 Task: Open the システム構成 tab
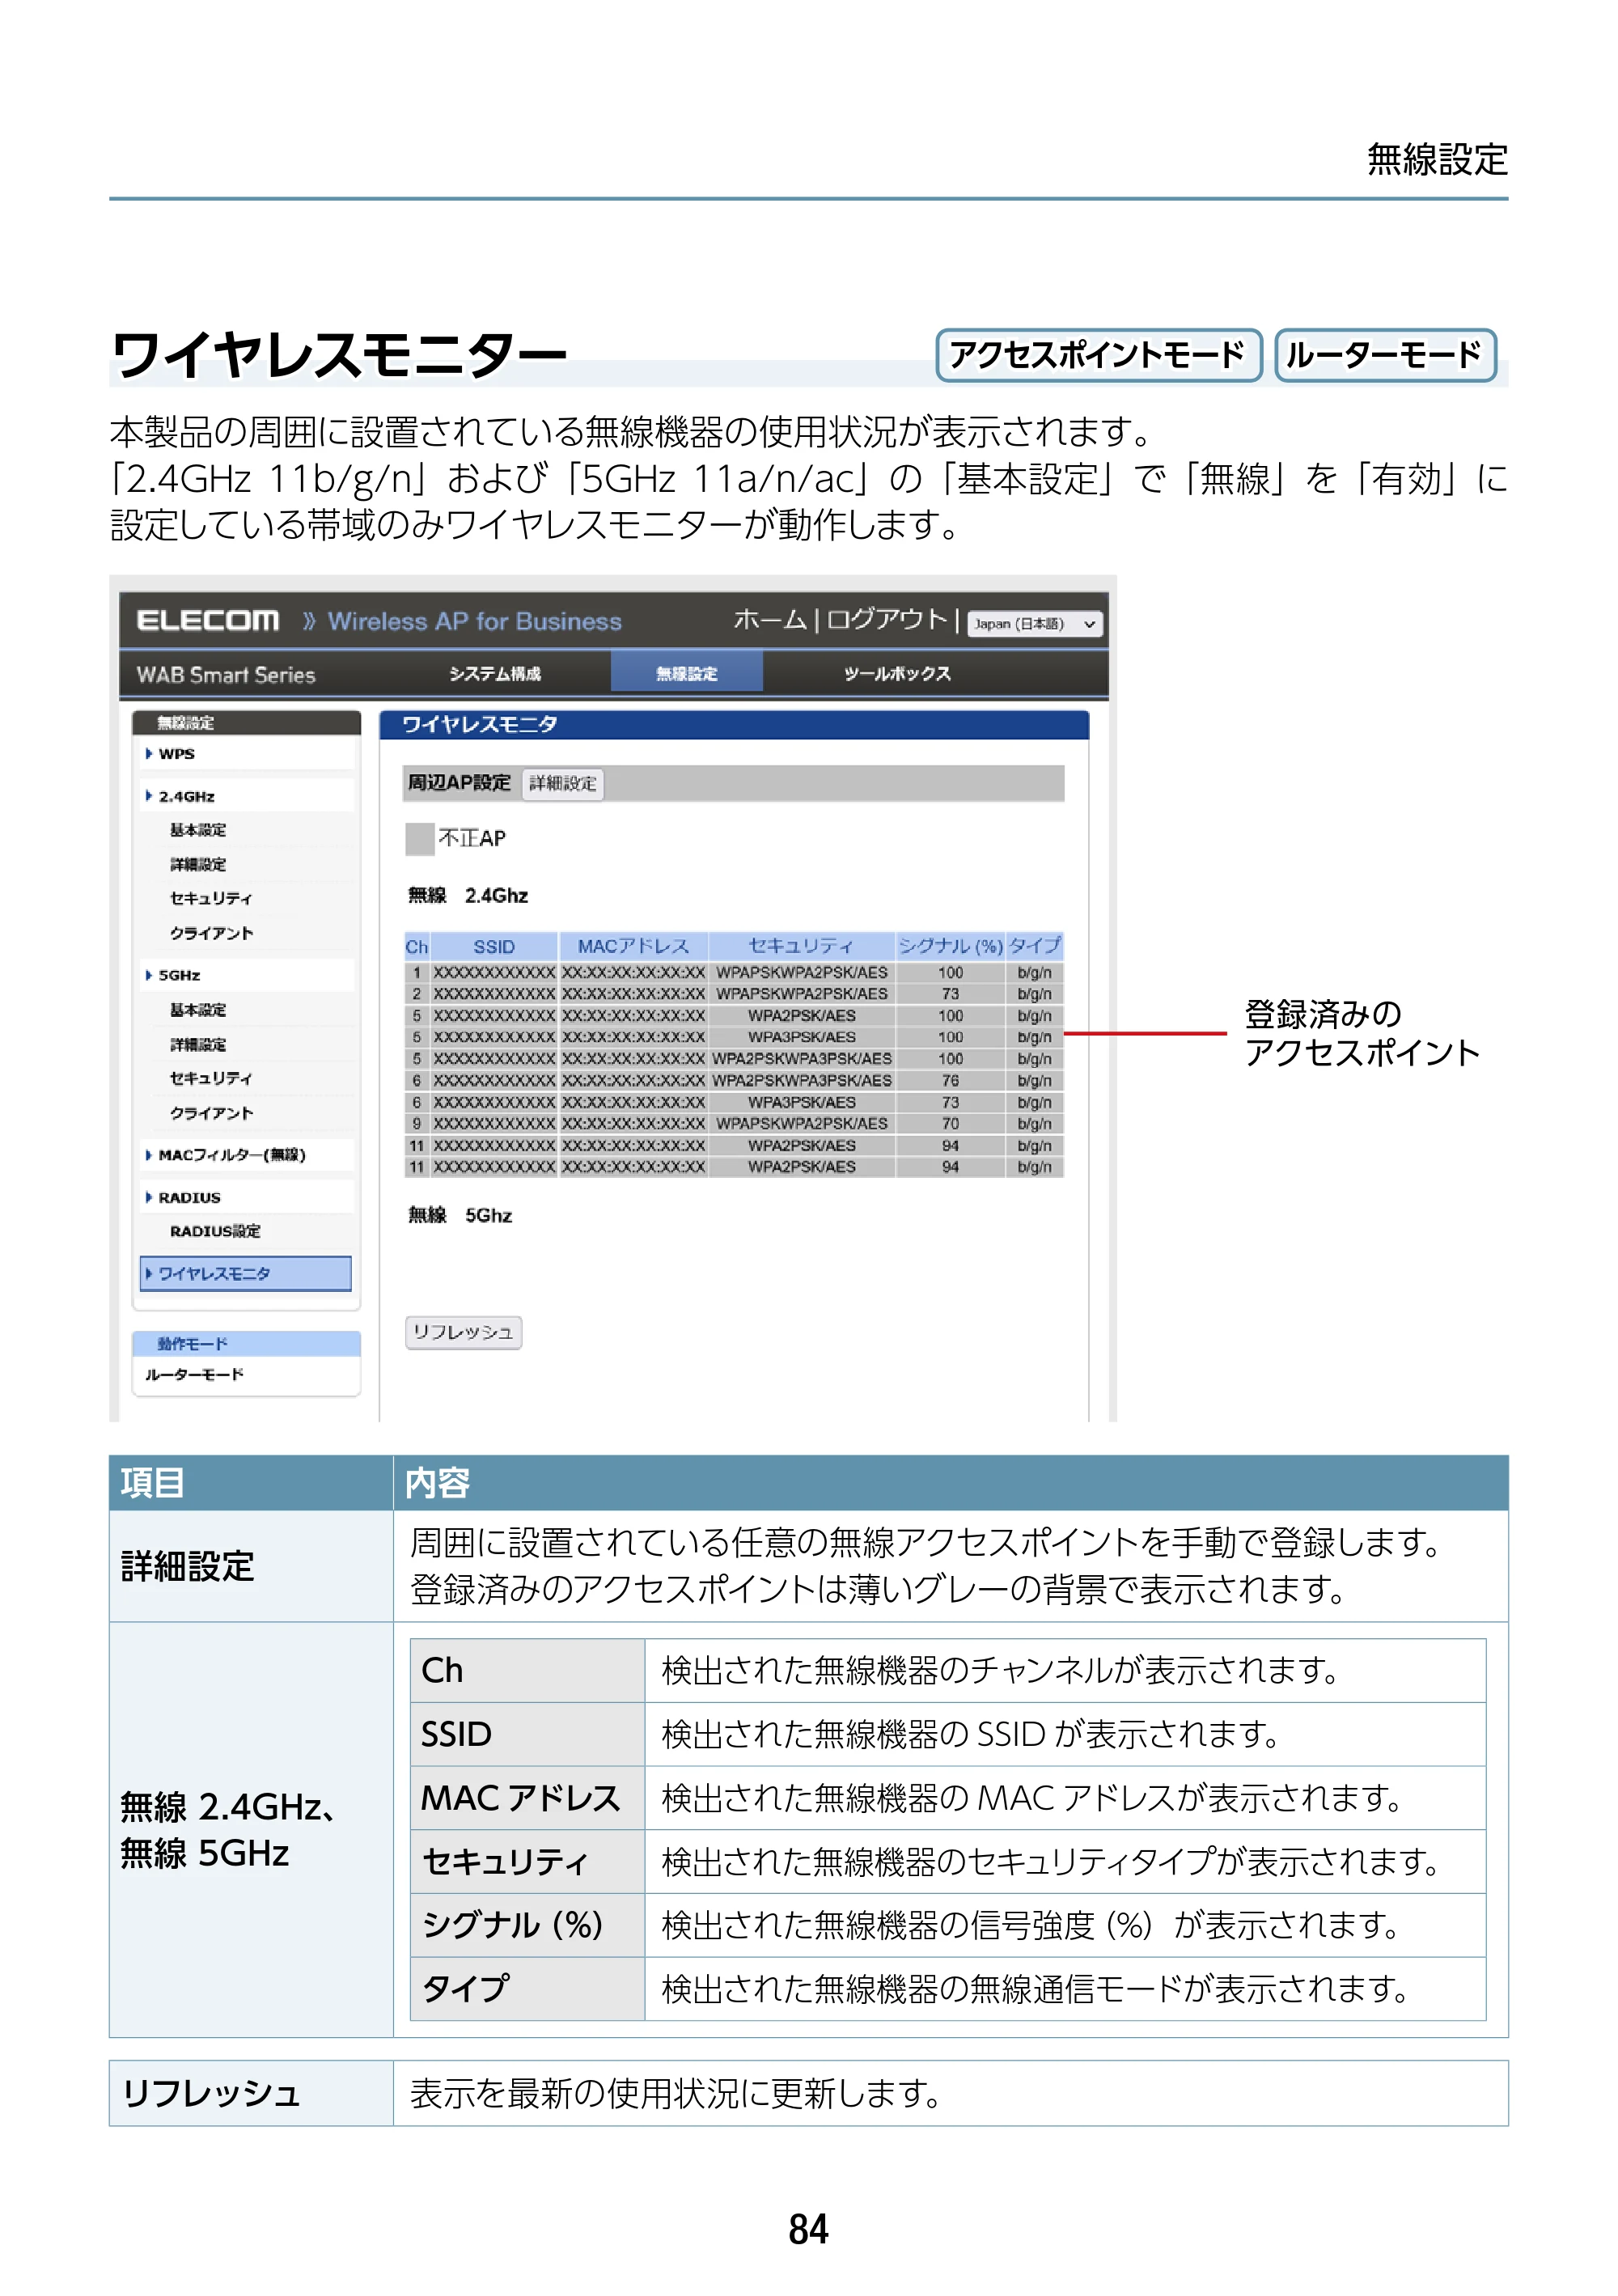pos(495,674)
